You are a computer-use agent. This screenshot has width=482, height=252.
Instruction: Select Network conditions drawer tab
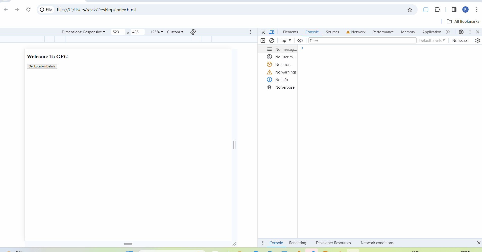(377, 243)
